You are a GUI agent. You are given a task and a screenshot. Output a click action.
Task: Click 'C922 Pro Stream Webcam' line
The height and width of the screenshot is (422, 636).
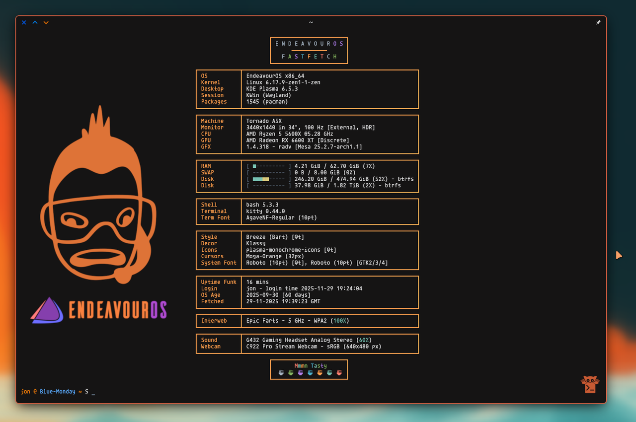point(314,347)
